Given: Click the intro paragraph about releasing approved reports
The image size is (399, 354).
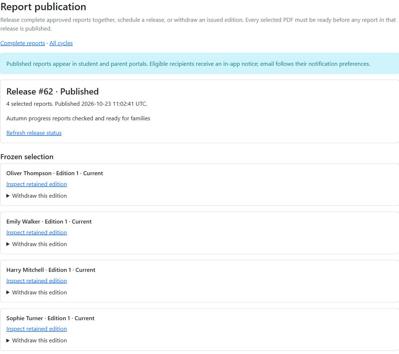Looking at the screenshot, I should pos(198,24).
